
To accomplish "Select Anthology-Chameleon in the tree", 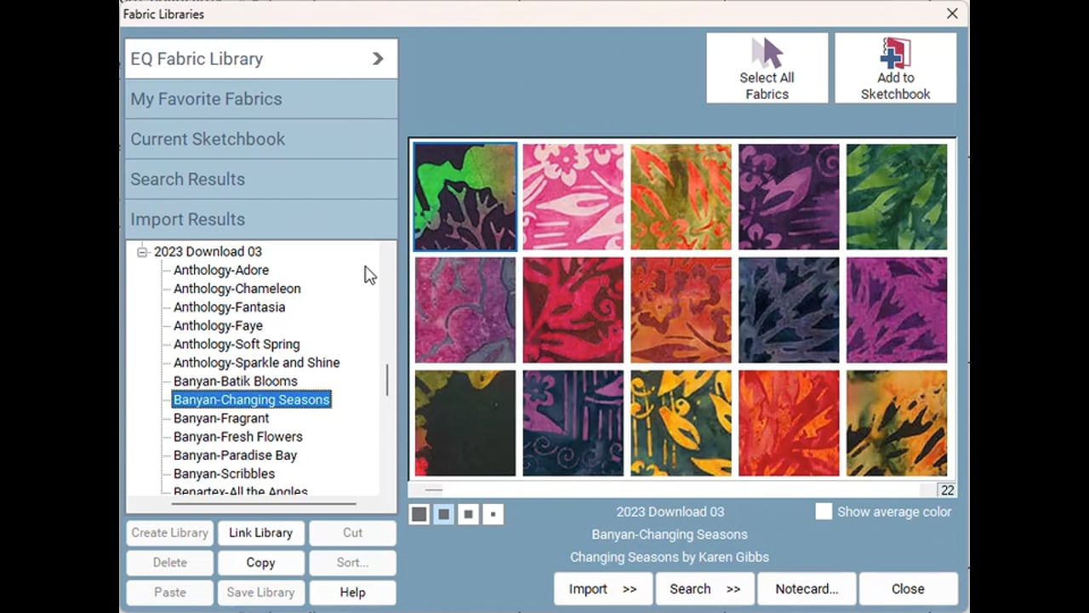I will coord(237,289).
